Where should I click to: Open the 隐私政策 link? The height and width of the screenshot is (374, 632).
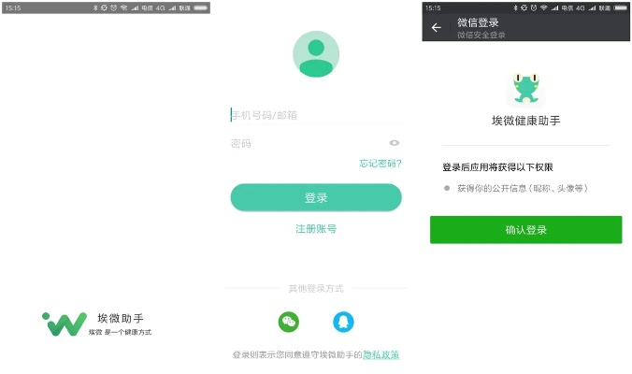[x=381, y=354]
